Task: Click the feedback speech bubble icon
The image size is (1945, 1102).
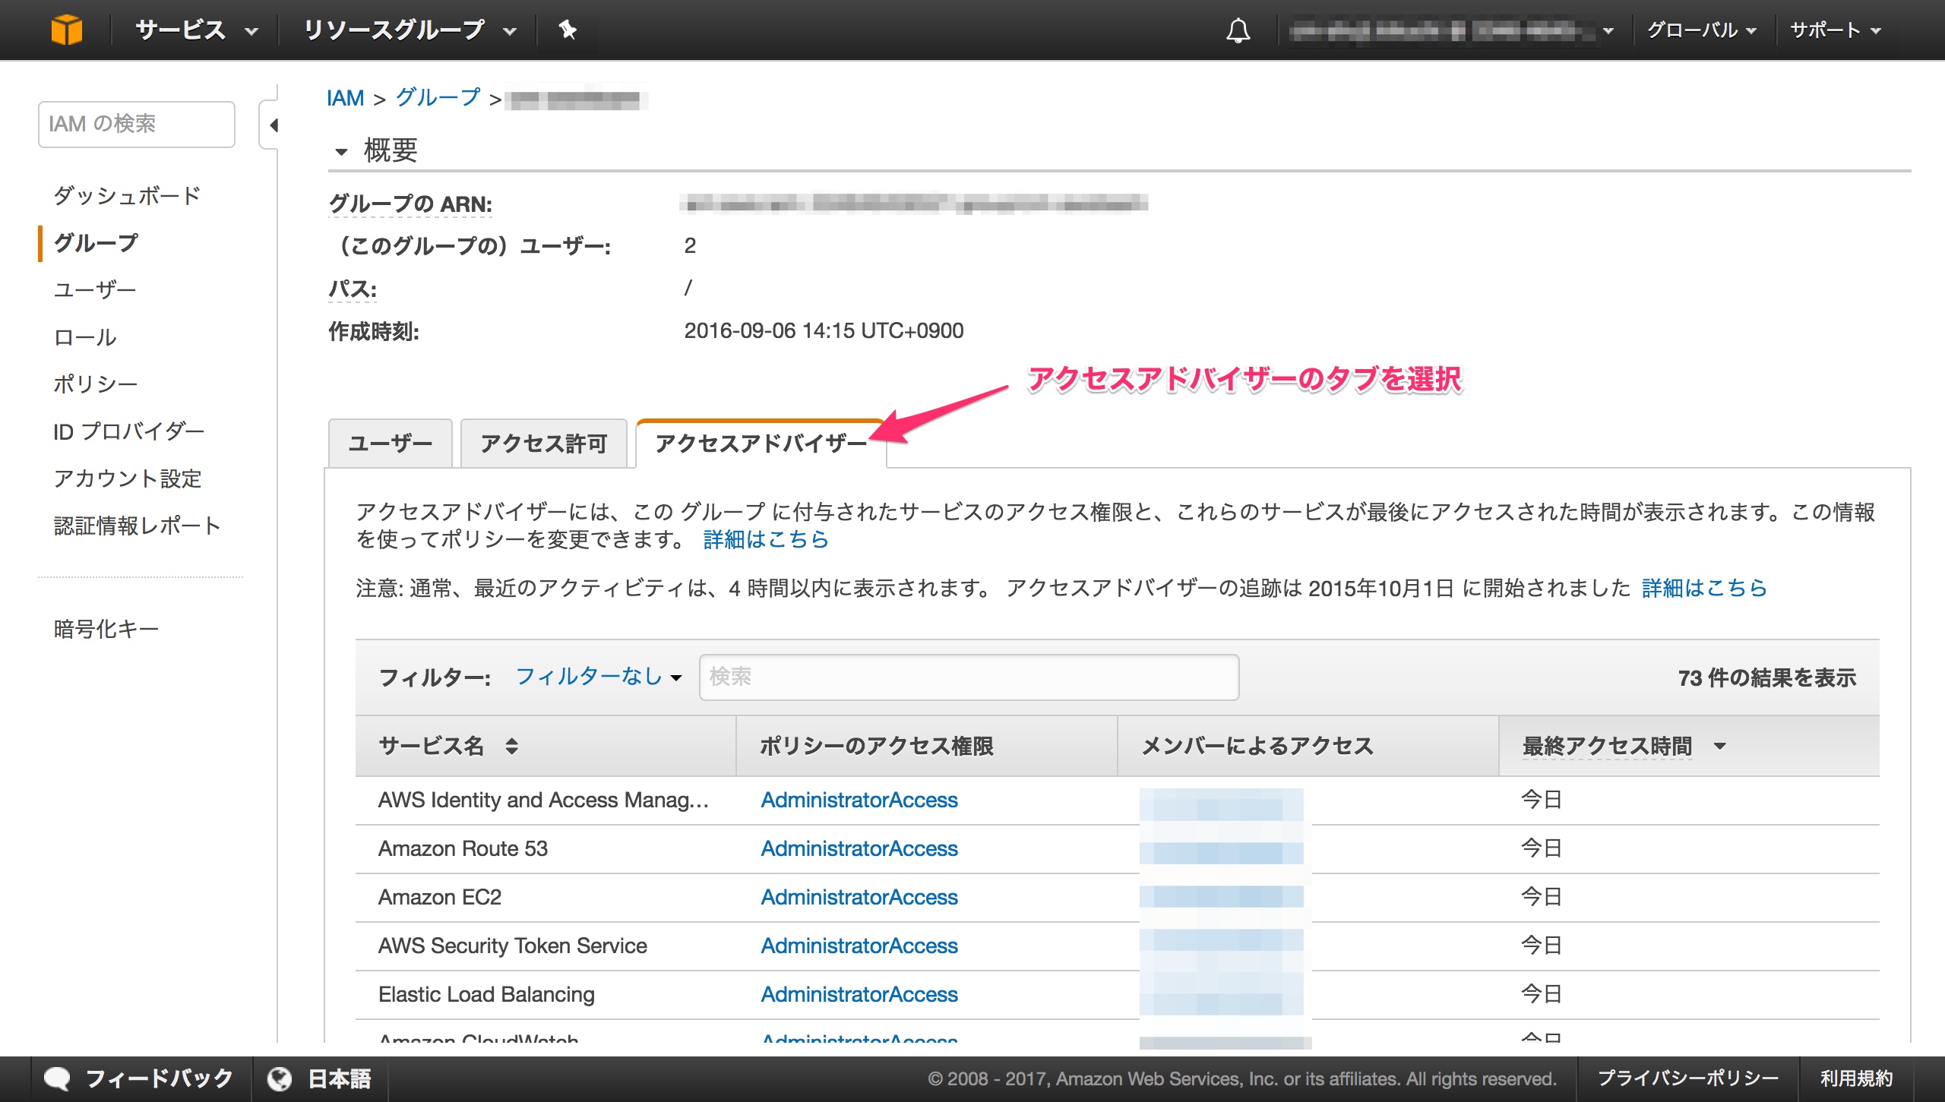Action: (57, 1078)
